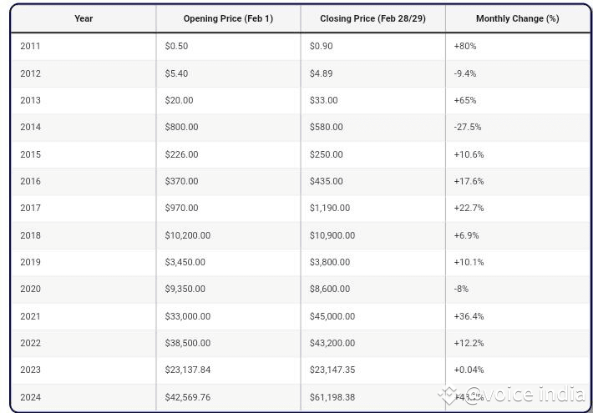Click the +36.4% monthly change value
Image resolution: width=593 pixels, height=413 pixels.
click(469, 316)
